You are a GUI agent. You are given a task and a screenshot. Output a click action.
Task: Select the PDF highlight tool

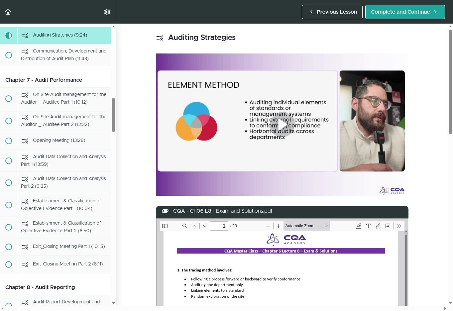pyautogui.click(x=359, y=226)
